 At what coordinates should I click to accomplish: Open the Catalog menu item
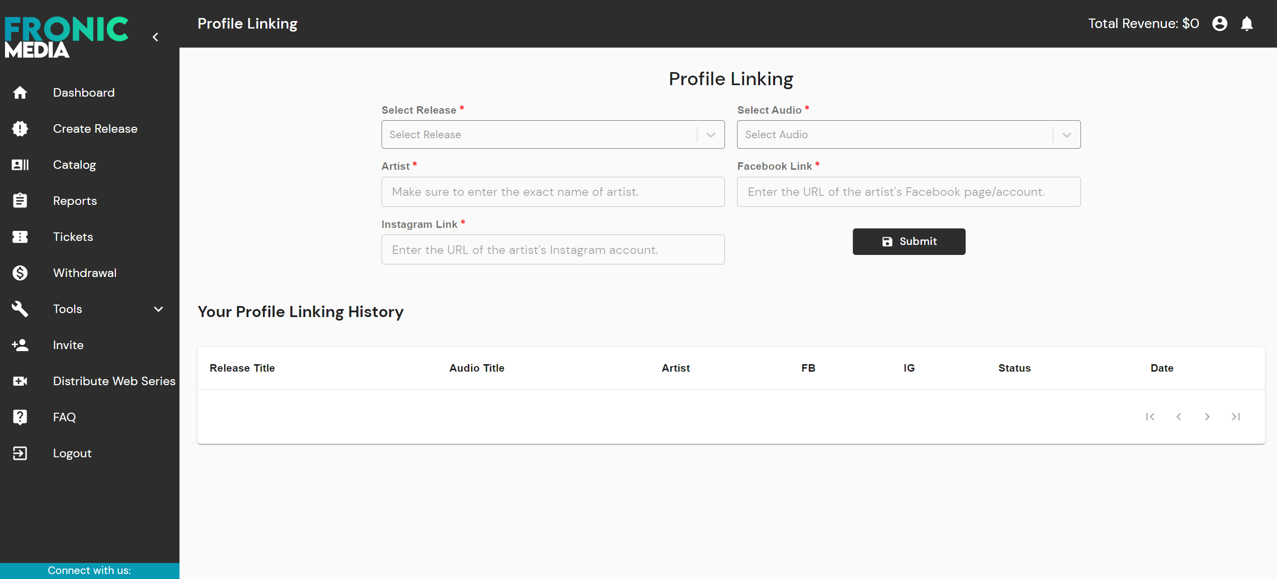tap(74, 165)
